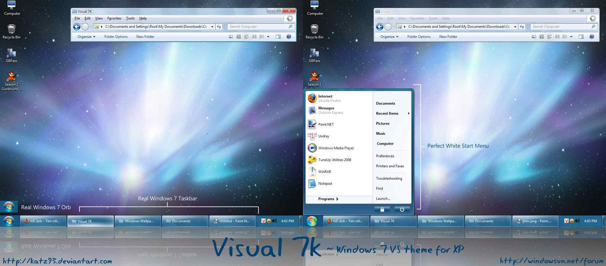
Task: Select filmstrip view icon in active Visual 7K window
Action: pyautogui.click(x=231, y=37)
